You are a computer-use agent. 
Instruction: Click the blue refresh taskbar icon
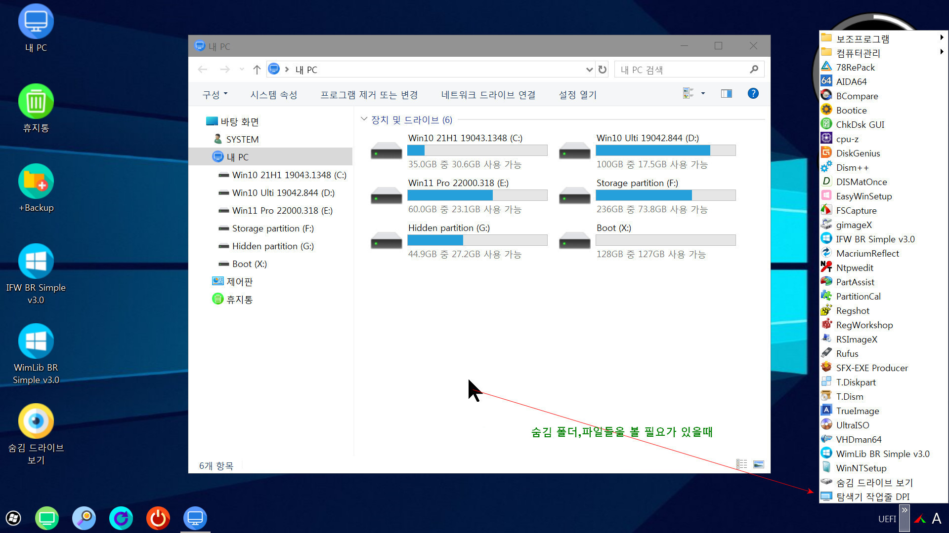point(121,518)
